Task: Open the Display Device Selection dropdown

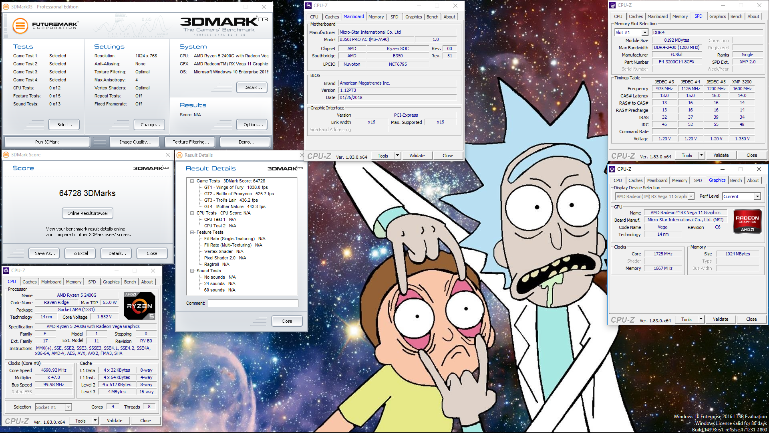Action: (691, 196)
